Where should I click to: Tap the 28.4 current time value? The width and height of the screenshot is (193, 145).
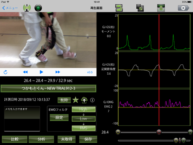(x=105, y=132)
